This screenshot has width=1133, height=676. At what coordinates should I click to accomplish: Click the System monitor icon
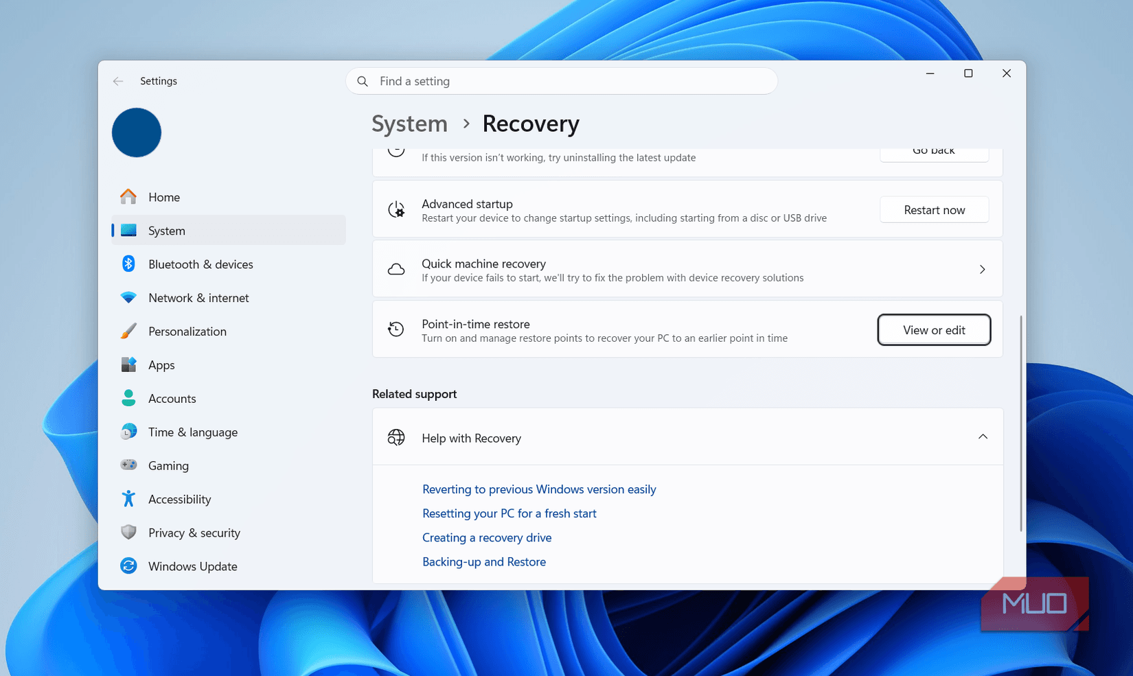click(128, 231)
